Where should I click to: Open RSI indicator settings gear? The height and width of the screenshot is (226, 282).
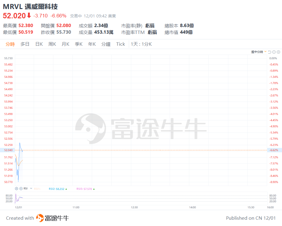[17, 188]
